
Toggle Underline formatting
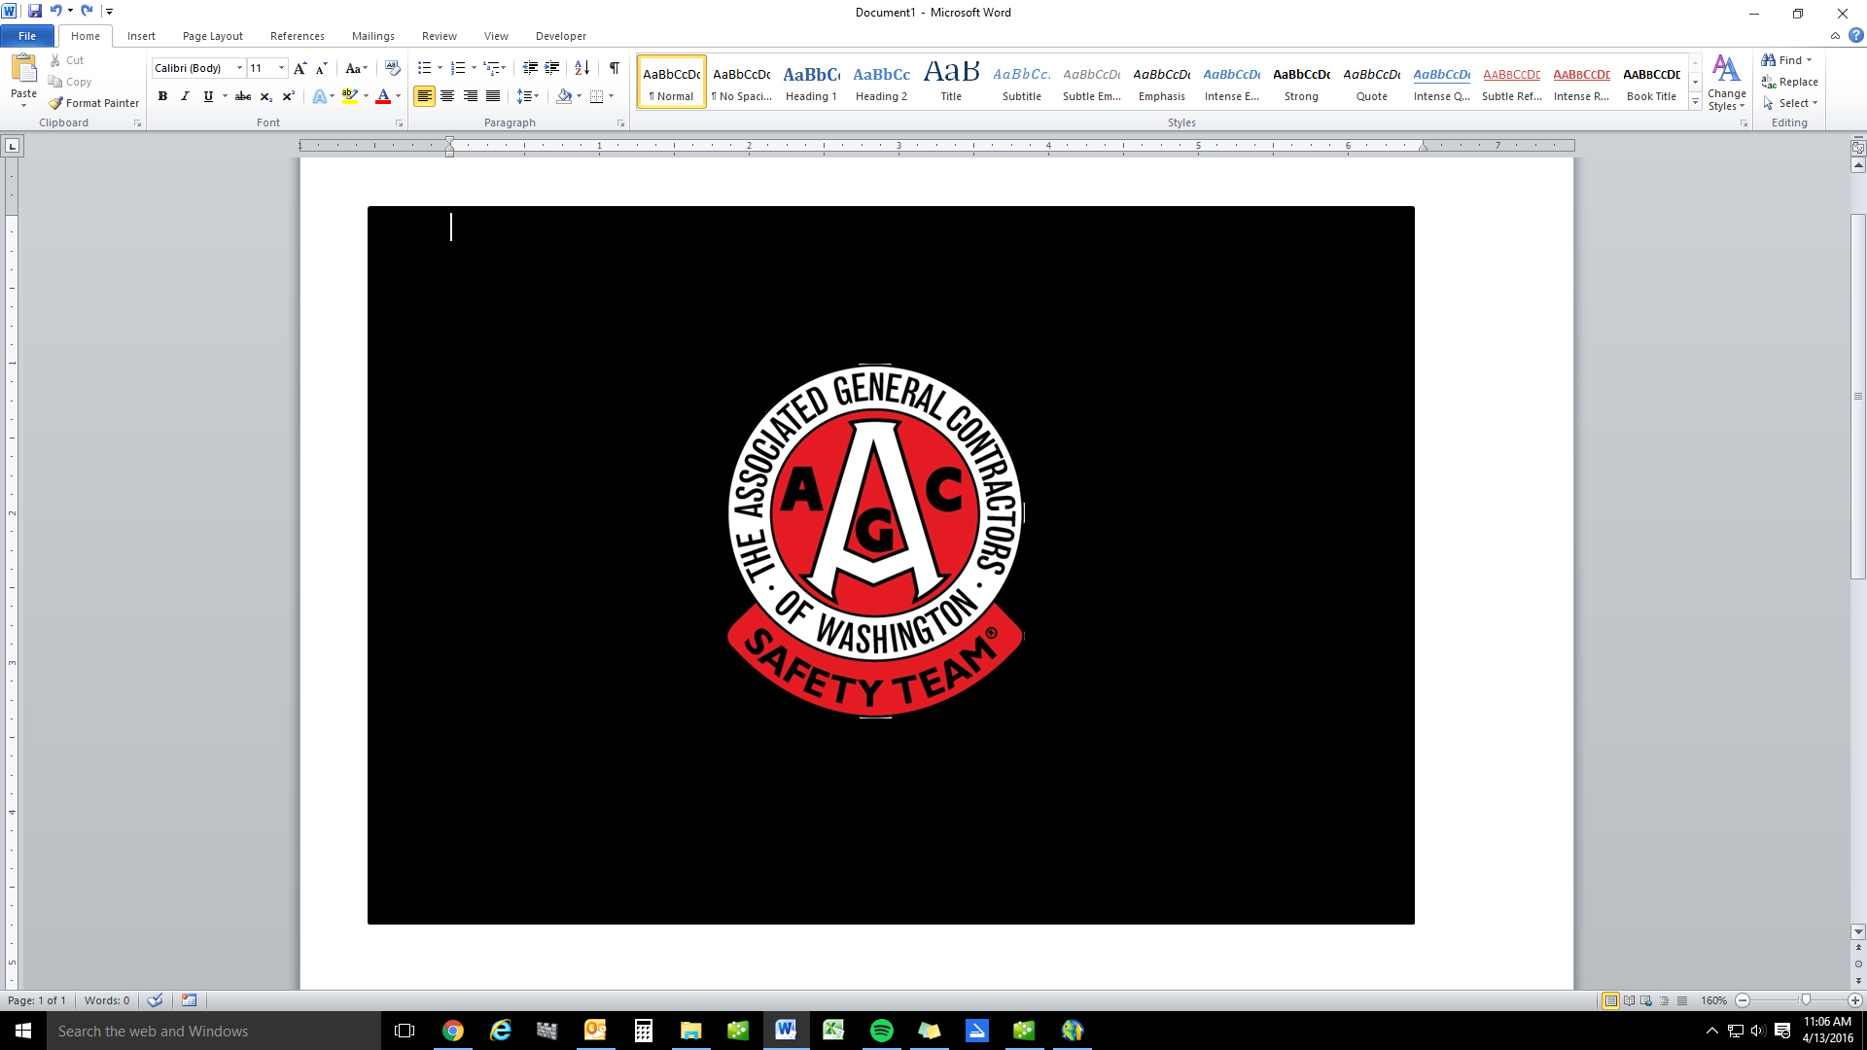click(207, 96)
